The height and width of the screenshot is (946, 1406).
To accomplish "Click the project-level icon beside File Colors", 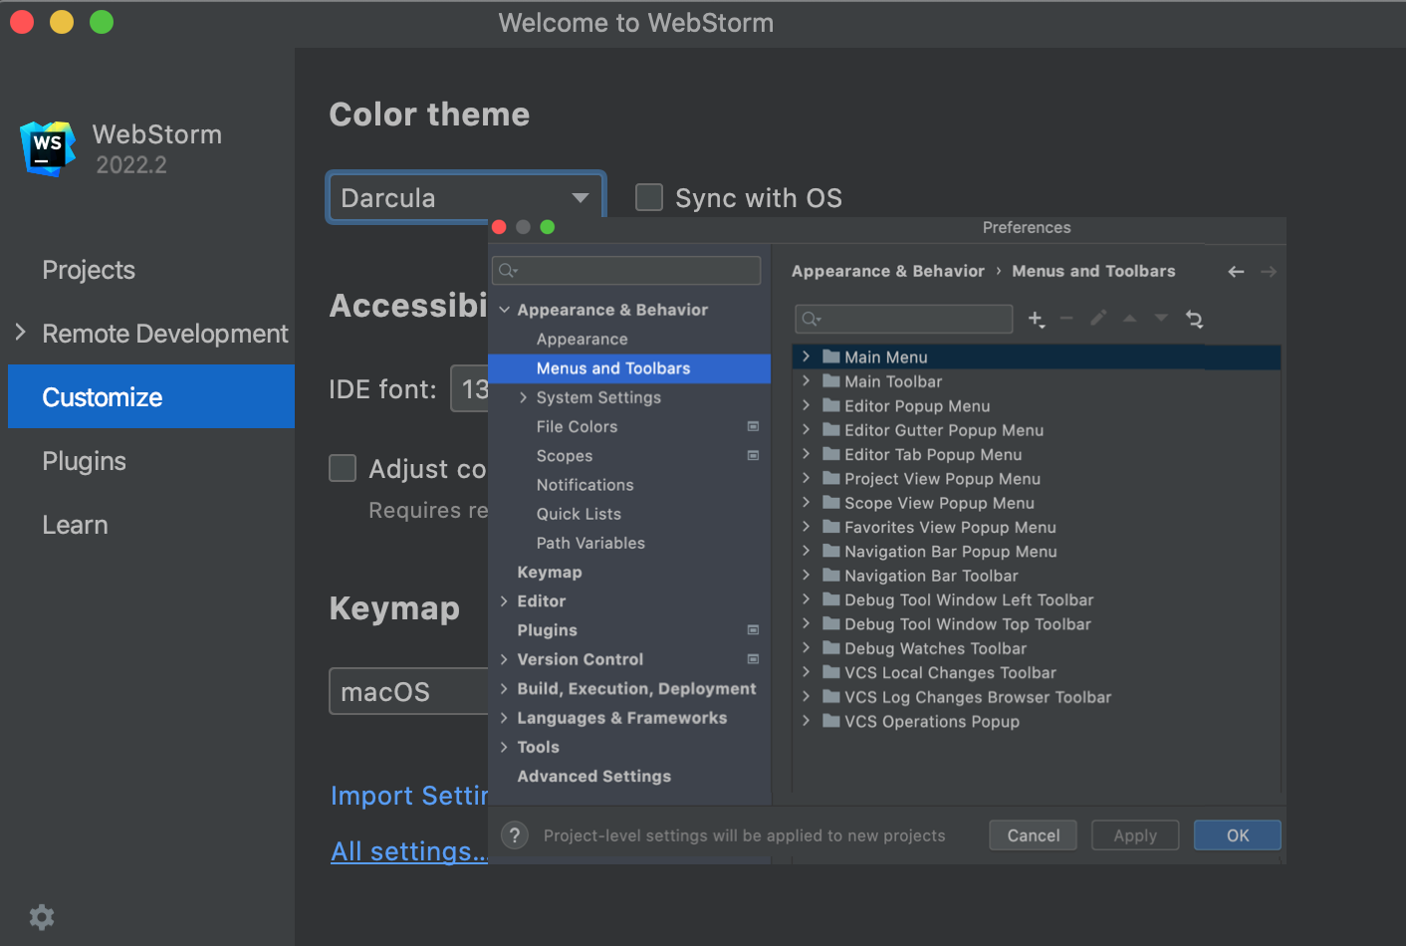I will click(x=753, y=426).
